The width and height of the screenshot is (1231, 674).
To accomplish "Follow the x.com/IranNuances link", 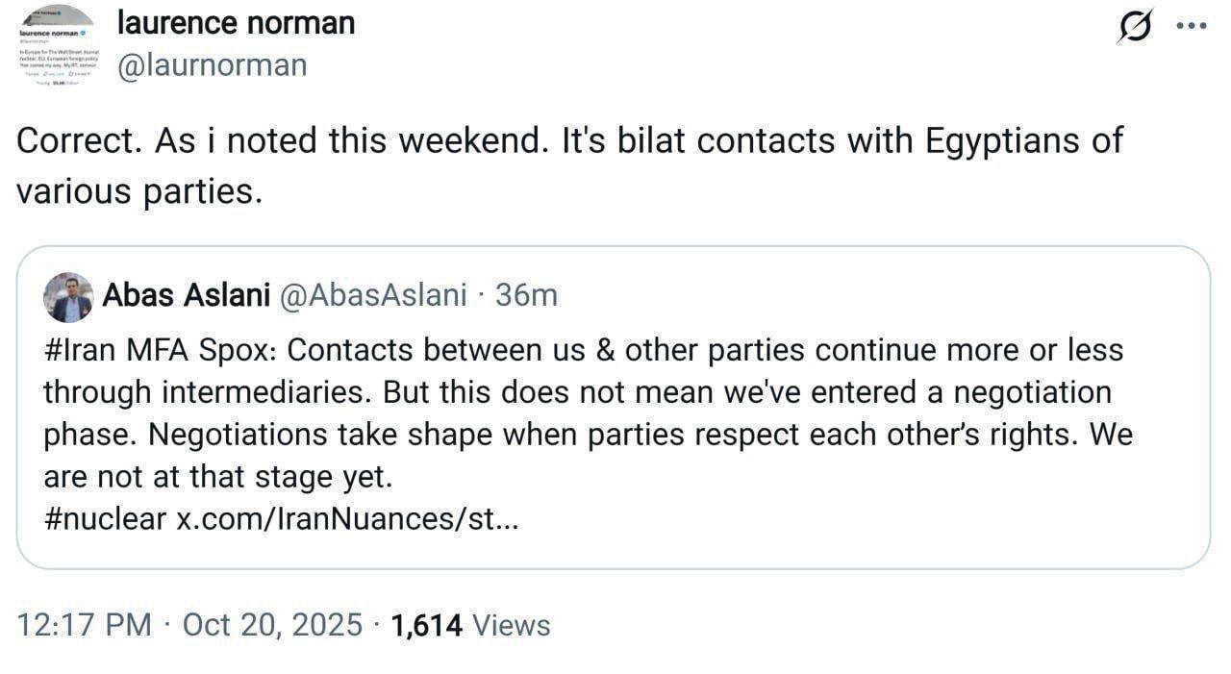I will click(347, 519).
